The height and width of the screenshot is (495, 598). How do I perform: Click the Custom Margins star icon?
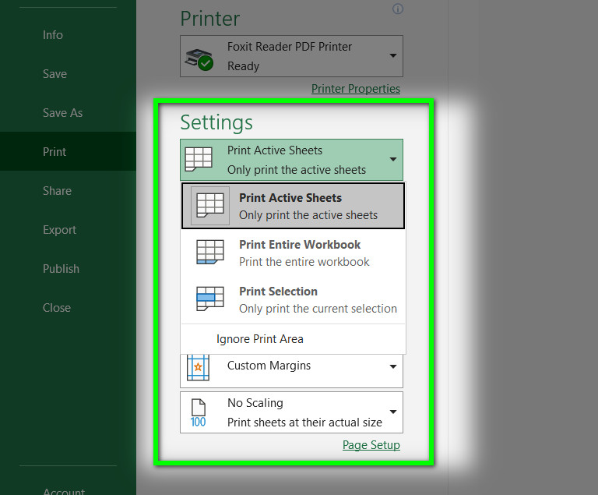pos(198,366)
